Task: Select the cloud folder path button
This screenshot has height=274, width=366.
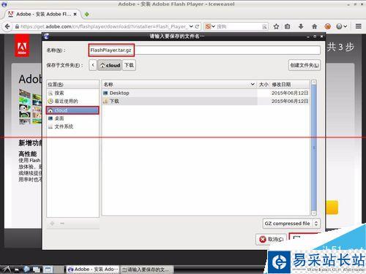Action: tap(110, 65)
